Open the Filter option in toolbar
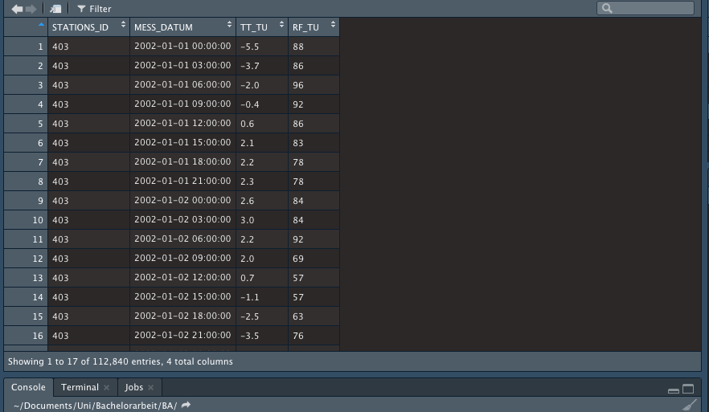 point(94,9)
